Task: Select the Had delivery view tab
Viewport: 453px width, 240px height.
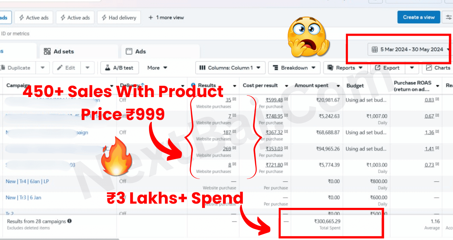Action: coord(119,18)
